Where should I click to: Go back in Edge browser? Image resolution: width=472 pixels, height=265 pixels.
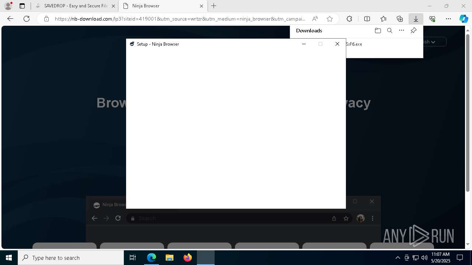click(10, 19)
